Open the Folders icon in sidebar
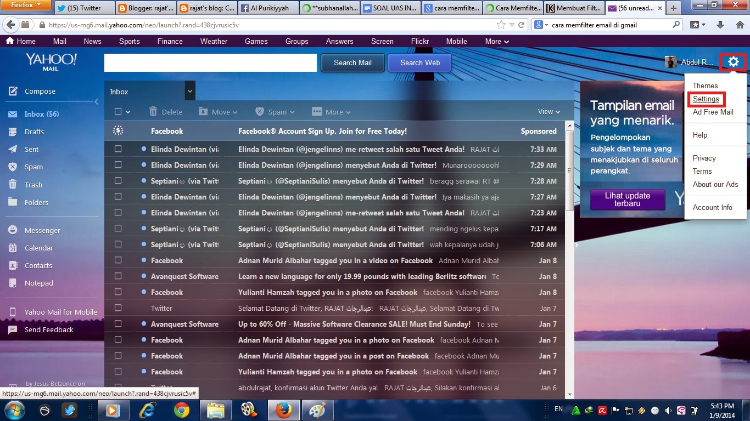The width and height of the screenshot is (750, 421). coord(13,202)
